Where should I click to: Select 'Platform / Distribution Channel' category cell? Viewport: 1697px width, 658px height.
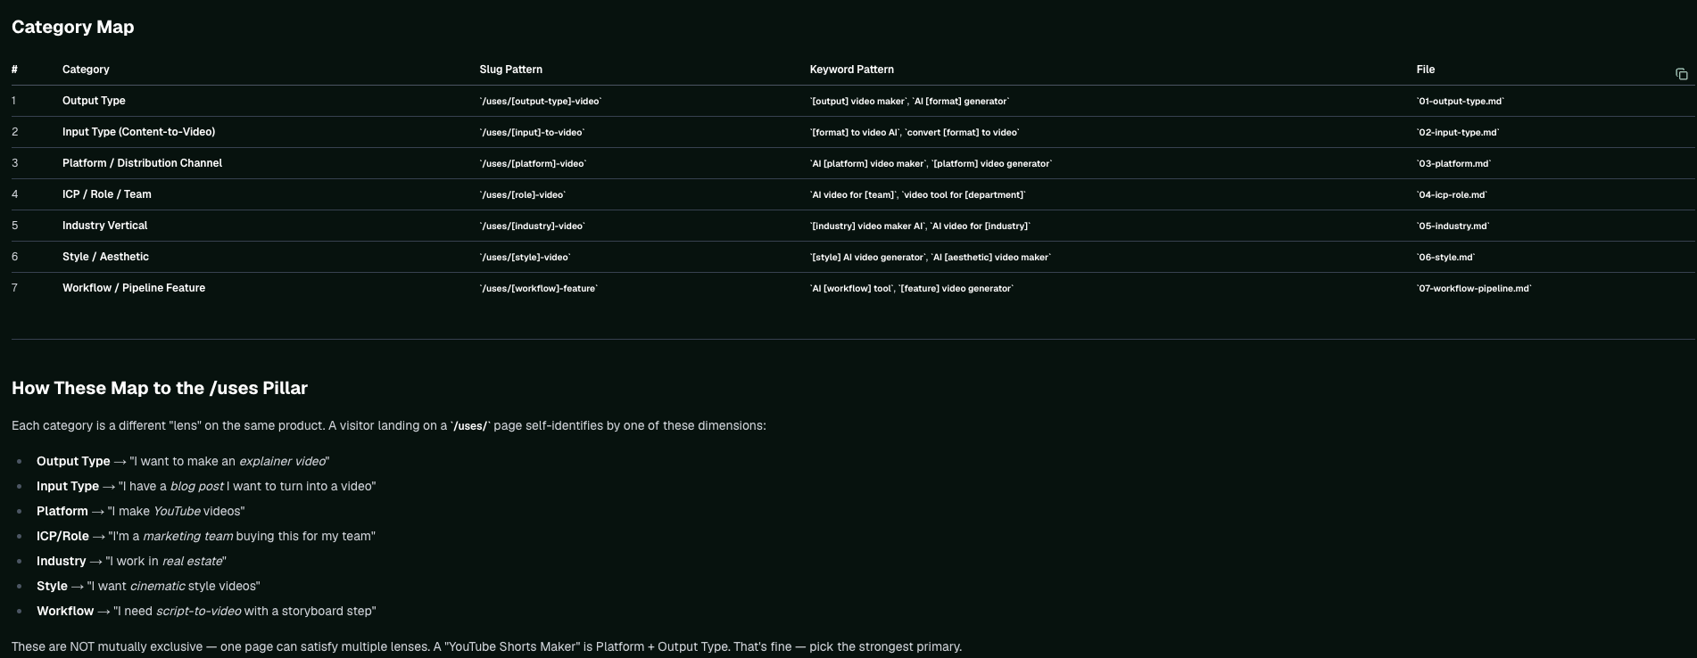pyautogui.click(x=142, y=163)
